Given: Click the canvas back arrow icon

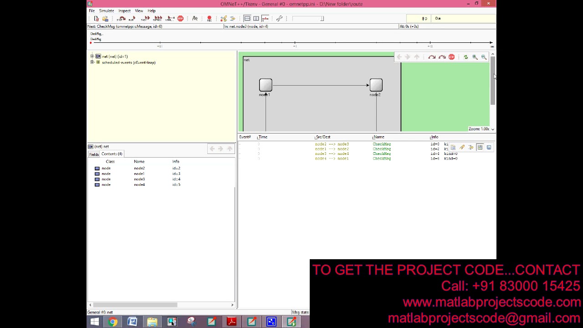Looking at the screenshot, I should (399, 57).
